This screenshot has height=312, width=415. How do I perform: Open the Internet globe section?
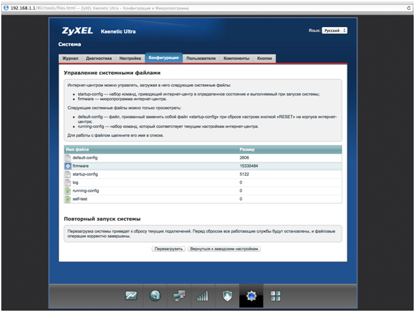tap(156, 297)
